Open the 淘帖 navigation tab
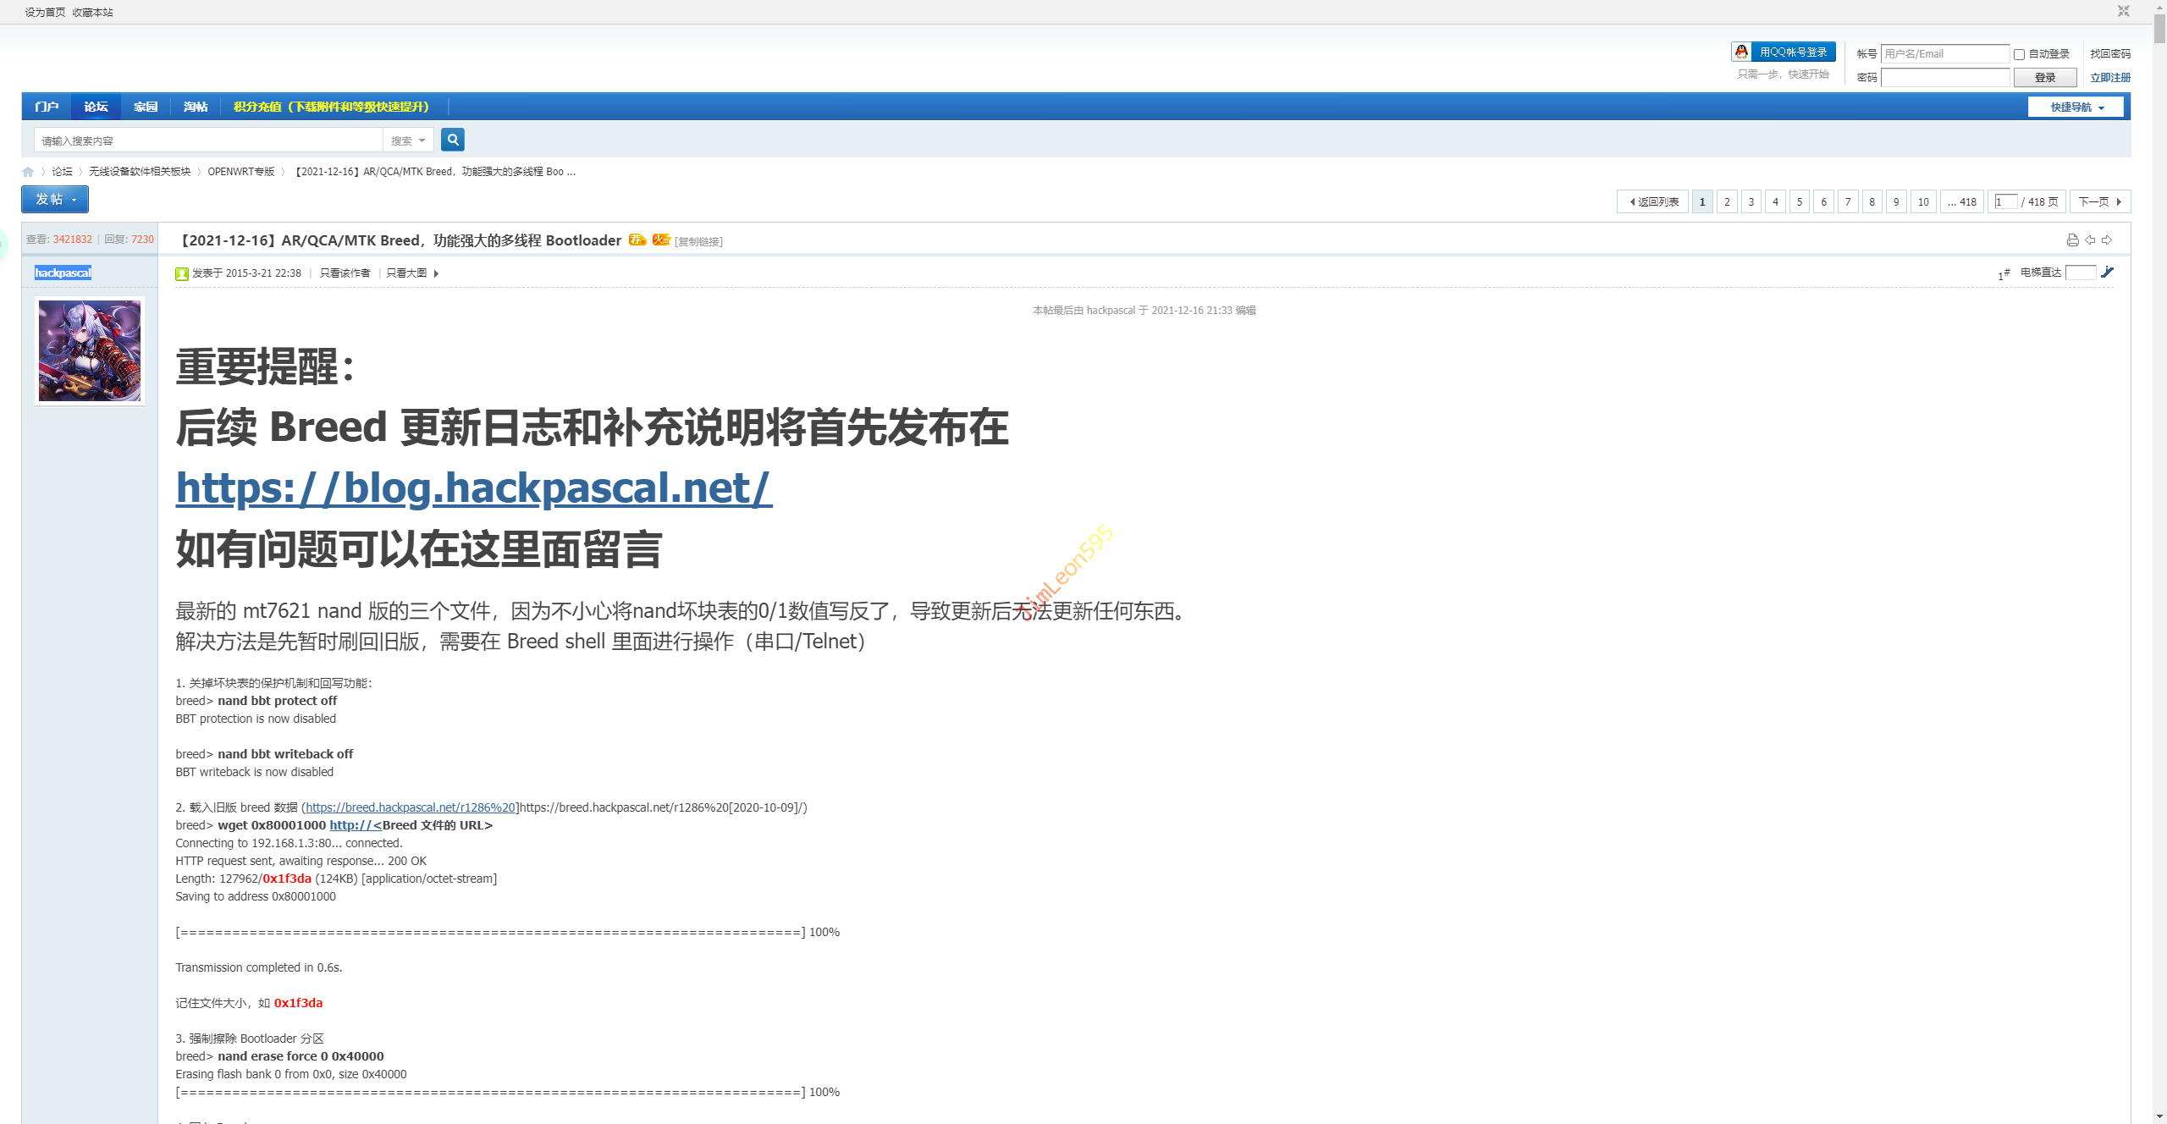 tap(196, 107)
